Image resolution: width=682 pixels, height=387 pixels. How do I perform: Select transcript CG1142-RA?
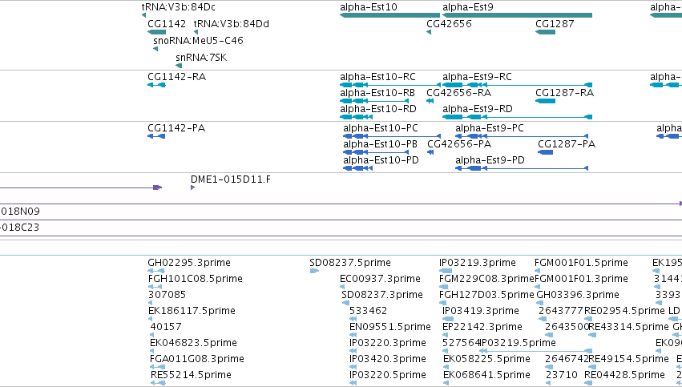click(x=156, y=85)
